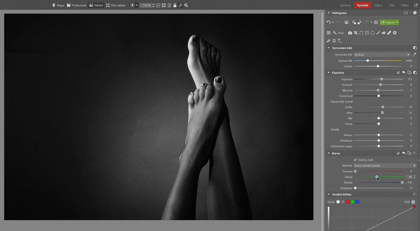Viewport: 420px width, 231px height.
Task: Click the Modrá slider handle
Action: coord(402,182)
